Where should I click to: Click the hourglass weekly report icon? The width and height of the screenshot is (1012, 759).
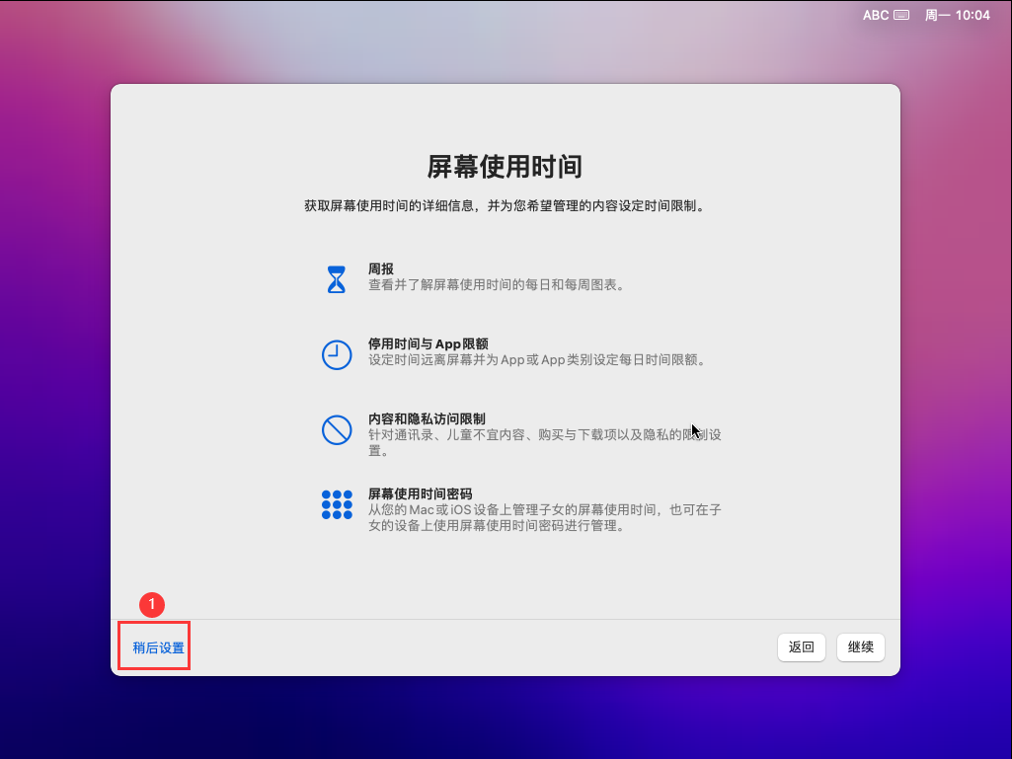click(x=337, y=279)
